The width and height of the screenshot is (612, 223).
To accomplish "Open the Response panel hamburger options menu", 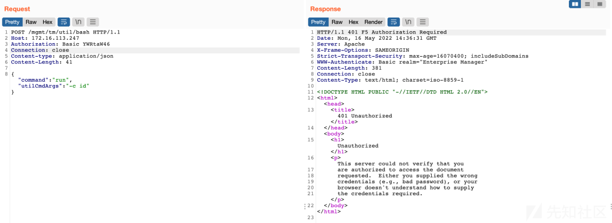I will (423, 22).
